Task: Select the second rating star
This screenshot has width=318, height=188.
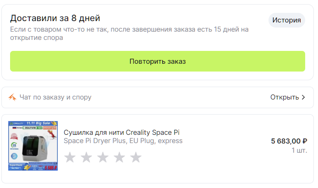Action: coord(86,158)
